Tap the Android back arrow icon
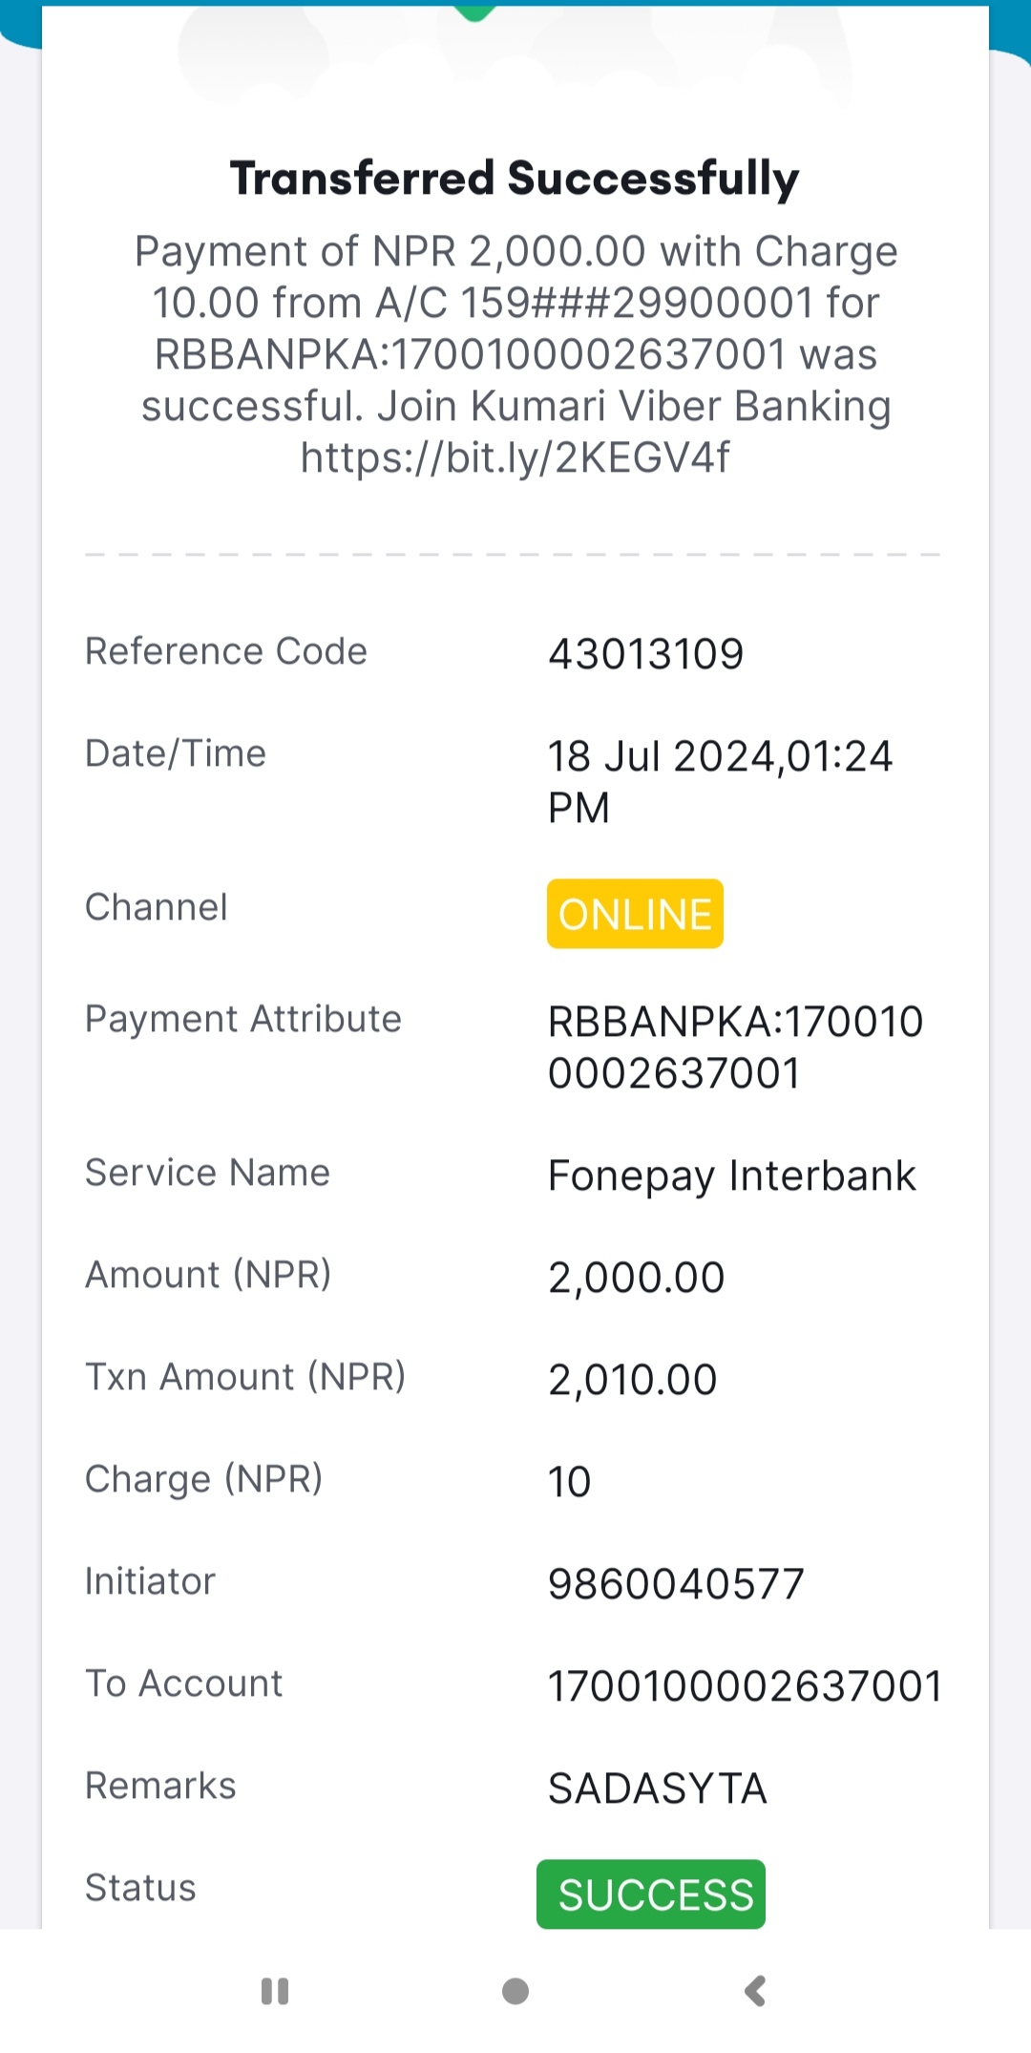 [x=754, y=1991]
